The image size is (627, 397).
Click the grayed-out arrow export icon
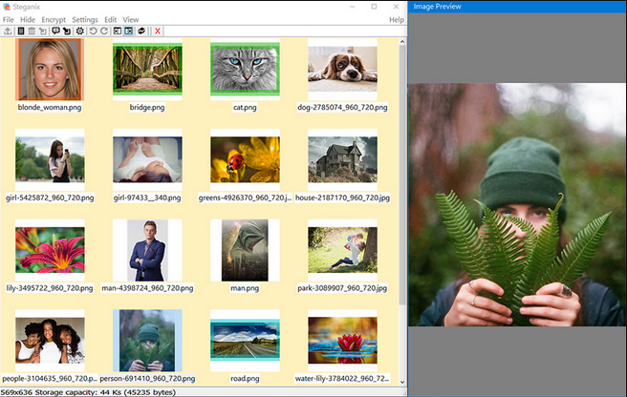point(43,31)
